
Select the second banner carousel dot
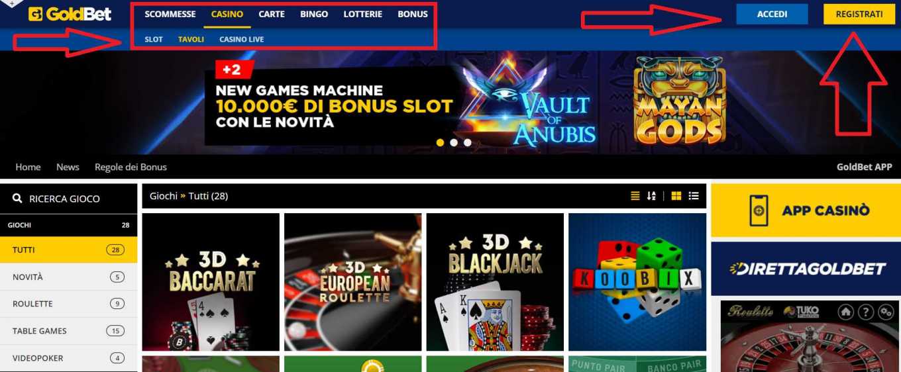(454, 142)
